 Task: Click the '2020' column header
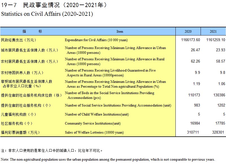[x=188, y=32]
